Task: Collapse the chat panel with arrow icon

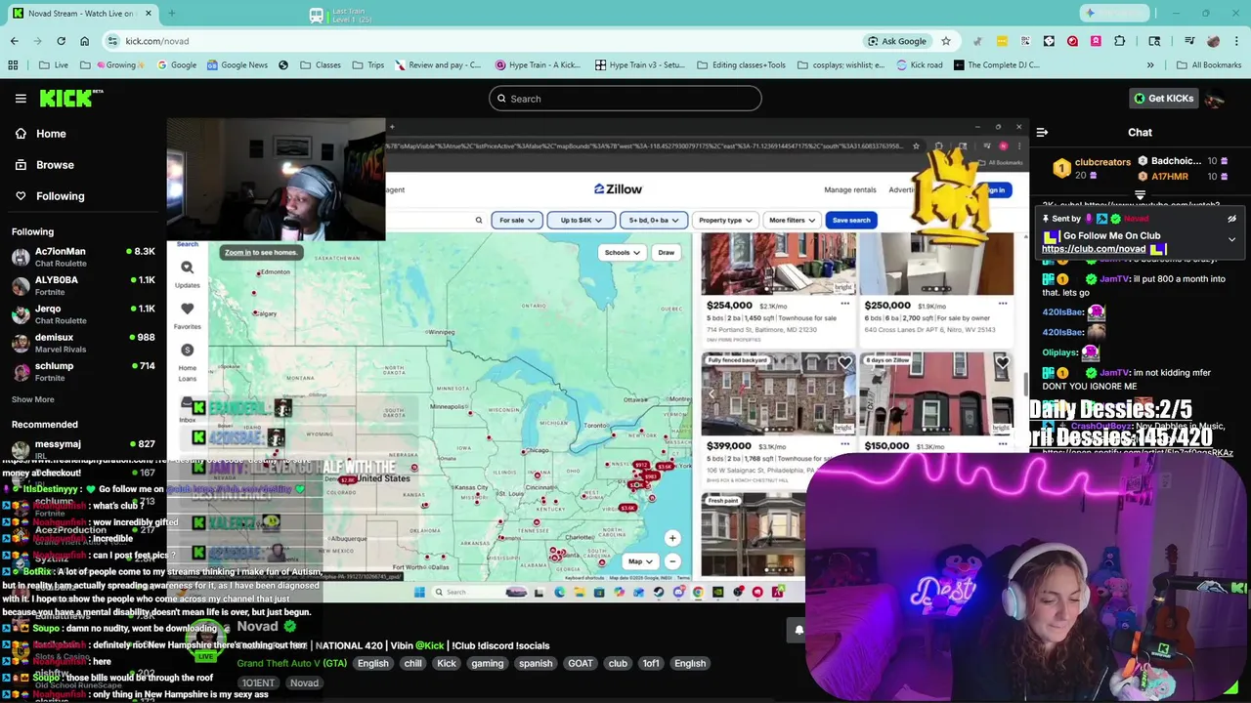Action: pyautogui.click(x=1042, y=133)
